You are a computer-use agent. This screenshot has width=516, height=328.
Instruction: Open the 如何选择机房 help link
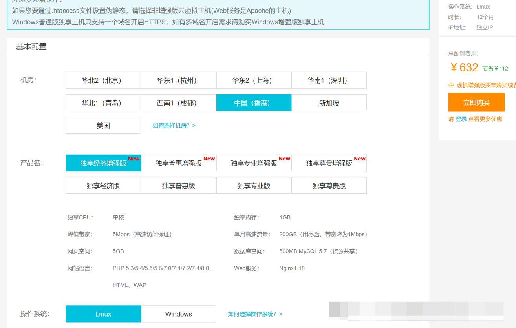[173, 125]
